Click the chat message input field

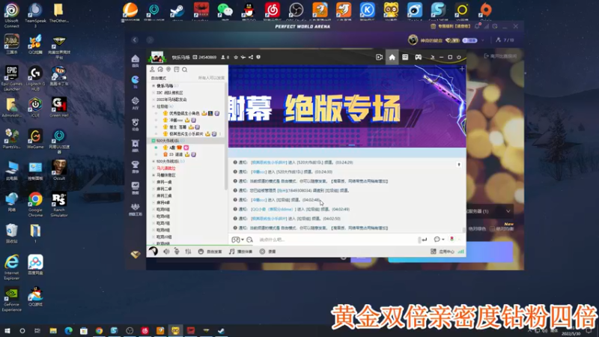(x=336, y=240)
